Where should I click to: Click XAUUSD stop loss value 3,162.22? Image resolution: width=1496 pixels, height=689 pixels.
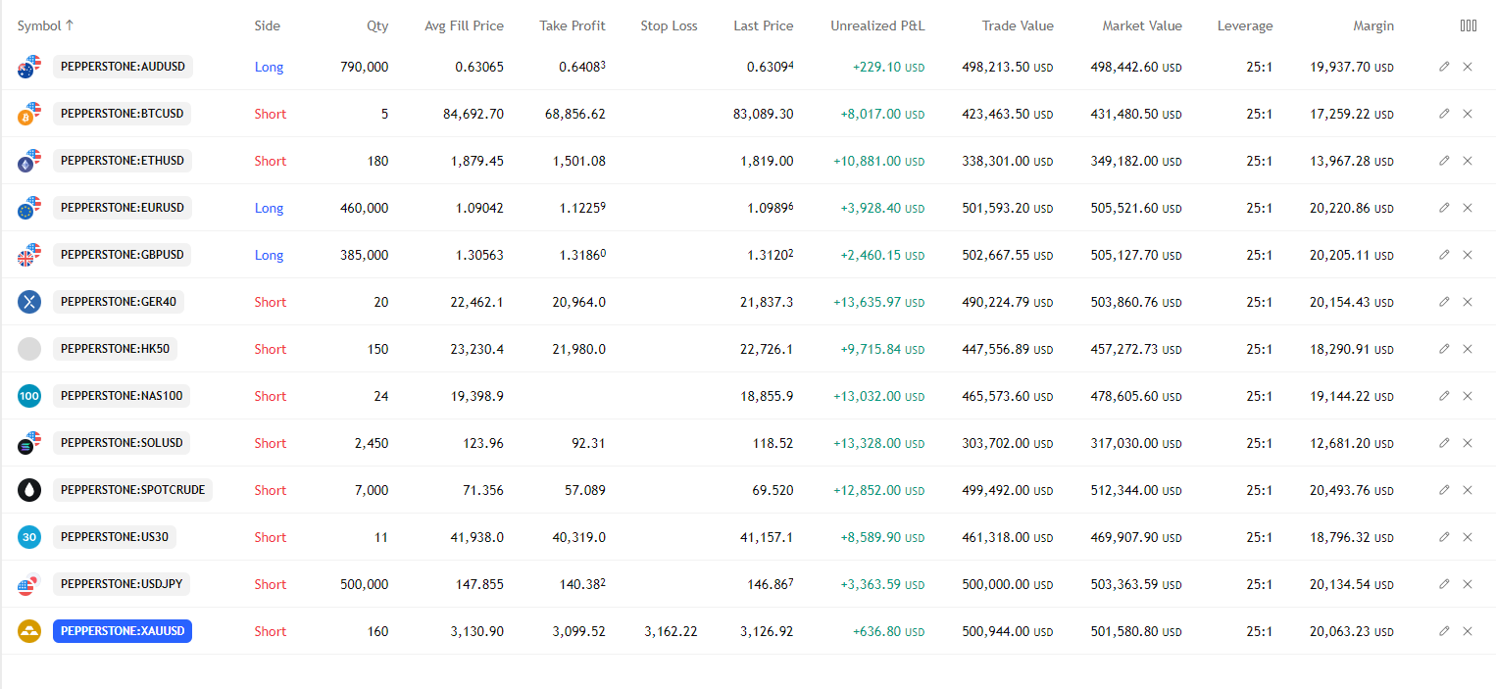coord(671,631)
